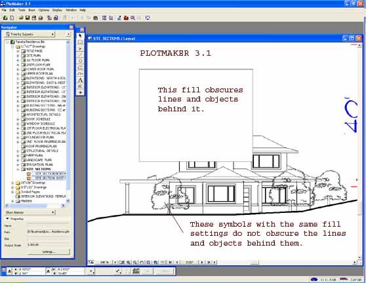Open the Options menu
Screen dimensions: 366x283
coord(44,10)
